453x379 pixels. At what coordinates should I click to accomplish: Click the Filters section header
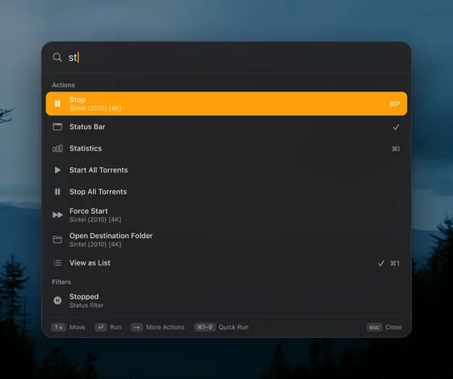[x=61, y=282]
